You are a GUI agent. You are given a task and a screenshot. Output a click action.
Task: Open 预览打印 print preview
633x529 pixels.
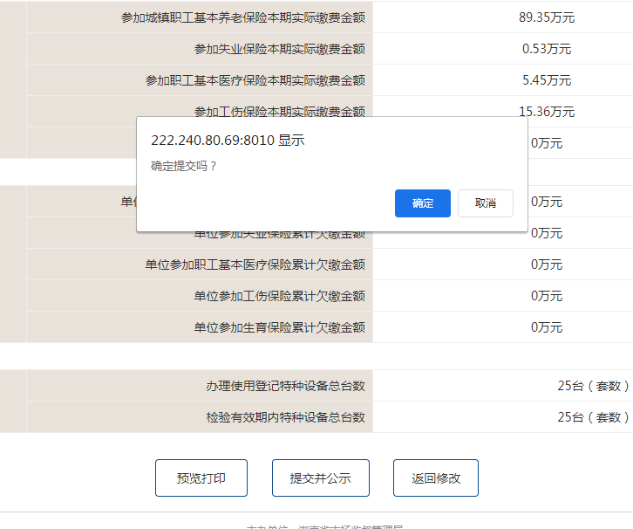point(201,478)
